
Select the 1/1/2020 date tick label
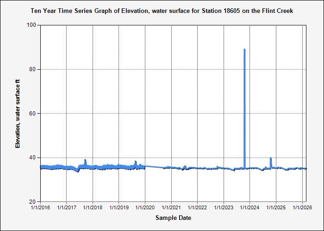click(x=145, y=208)
